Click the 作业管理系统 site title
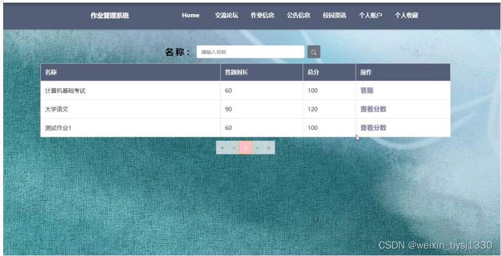 (110, 16)
